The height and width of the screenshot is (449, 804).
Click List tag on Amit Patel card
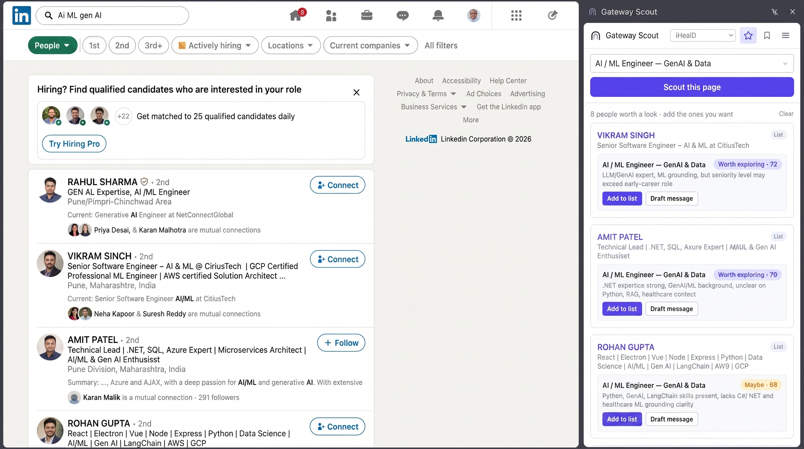[x=778, y=236]
